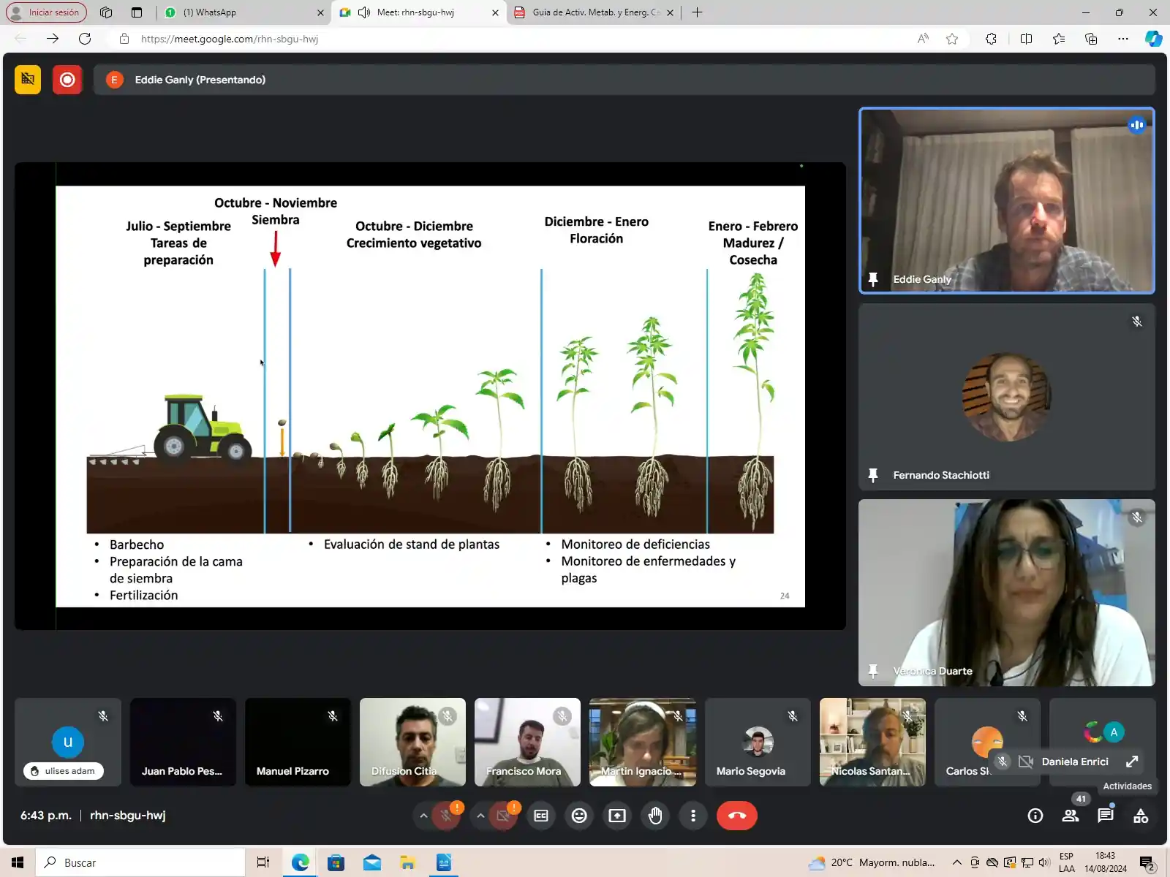Open the chat panel icon
This screenshot has height=877, width=1170.
1105,816
